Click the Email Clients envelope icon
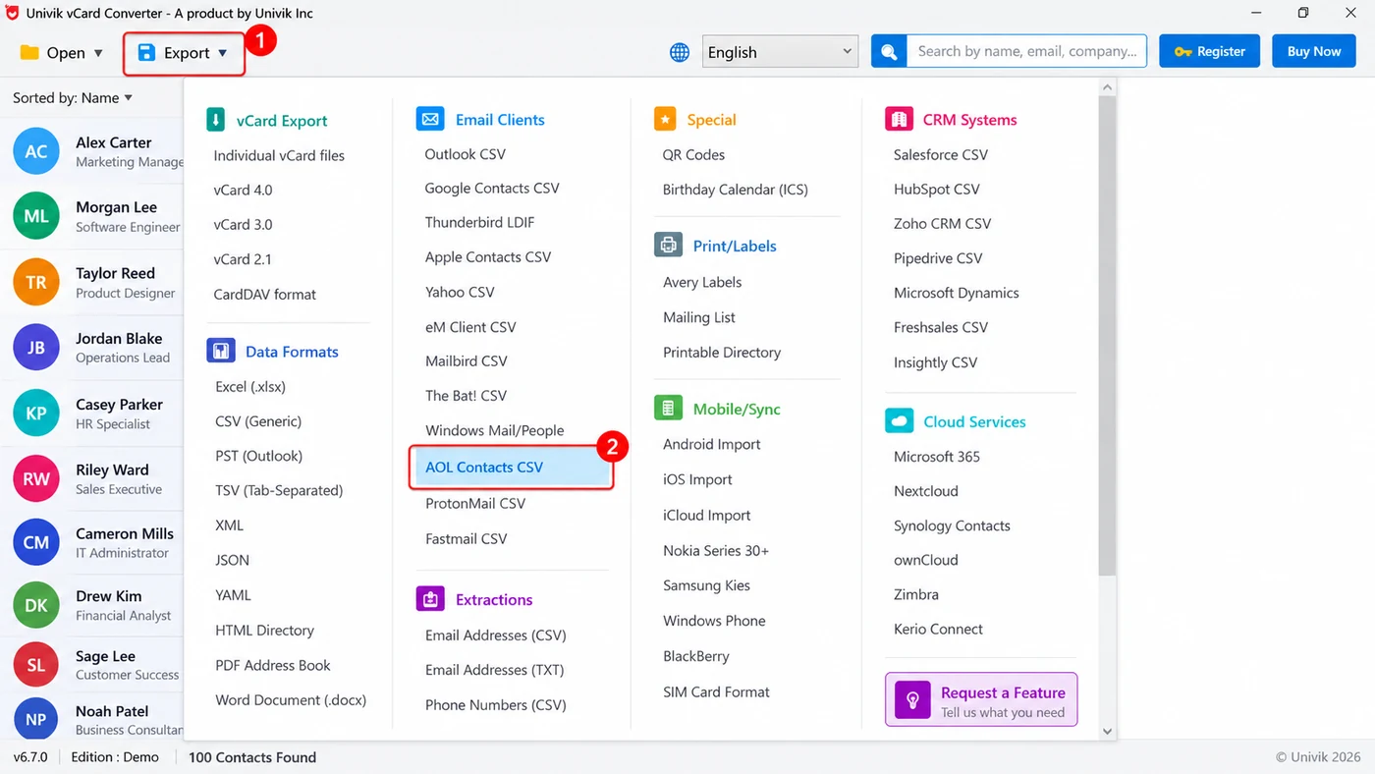The image size is (1375, 774). [x=430, y=120]
